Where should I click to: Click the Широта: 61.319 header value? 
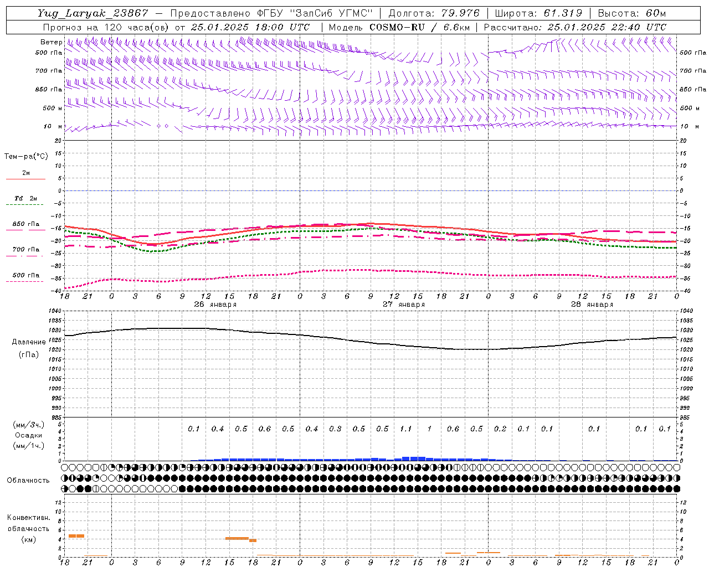(538, 13)
